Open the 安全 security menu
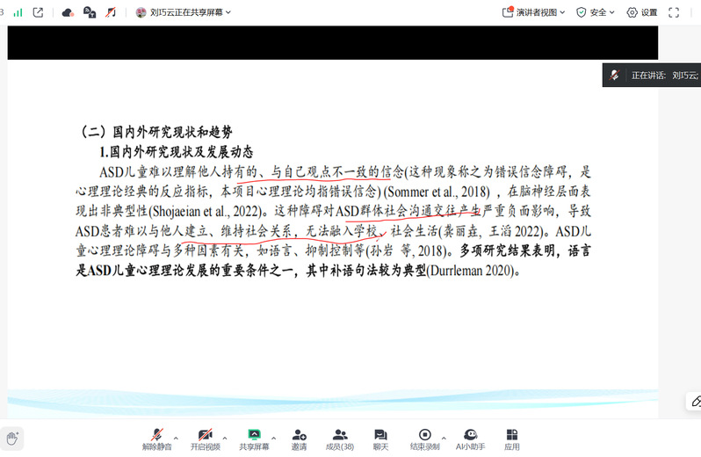701x457 pixels. pyautogui.click(x=595, y=12)
